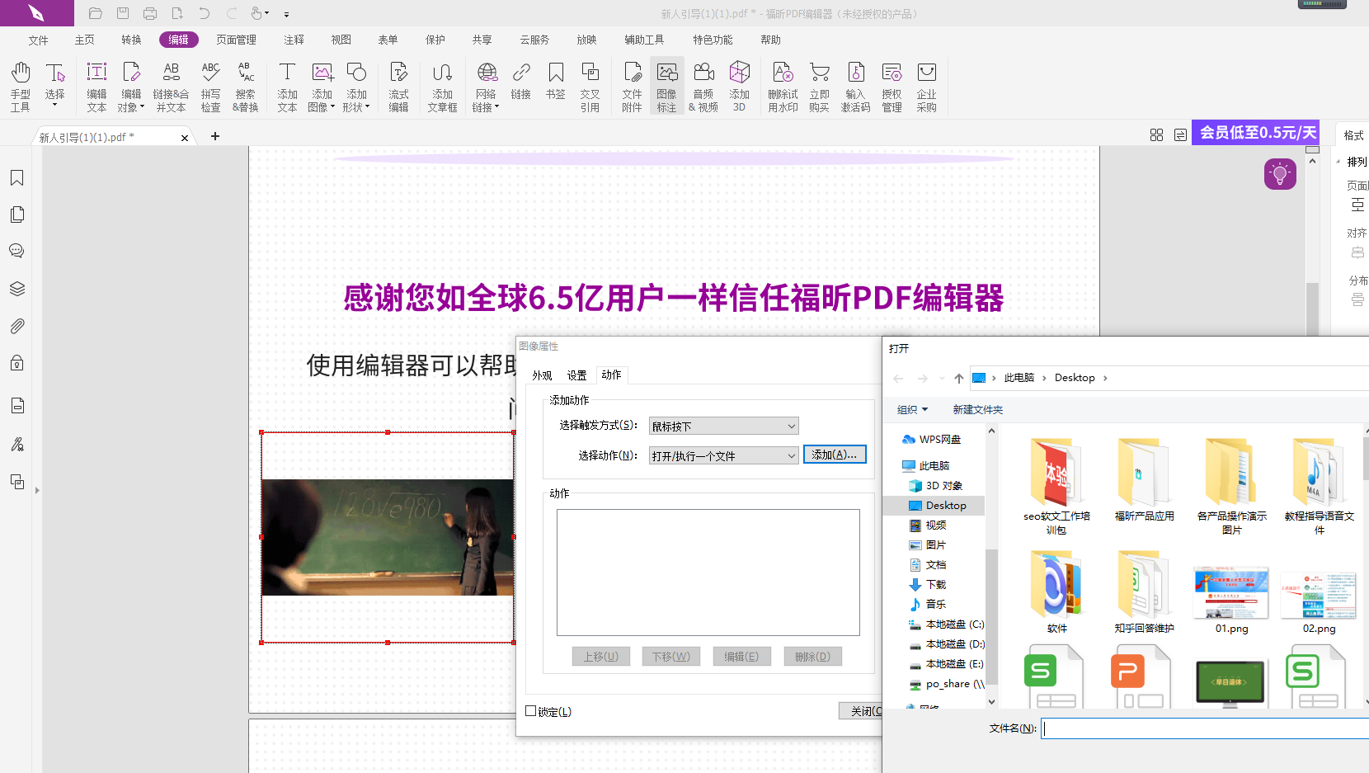This screenshot has width=1369, height=773.
Task: Open the bookmarks panel in the left sidebar
Action: click(x=17, y=177)
